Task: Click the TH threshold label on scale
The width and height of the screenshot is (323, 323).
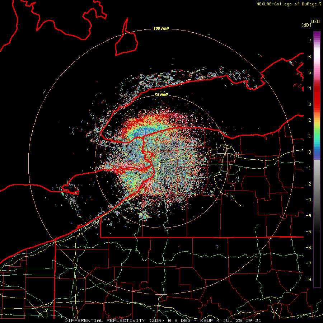Action: click(308, 280)
